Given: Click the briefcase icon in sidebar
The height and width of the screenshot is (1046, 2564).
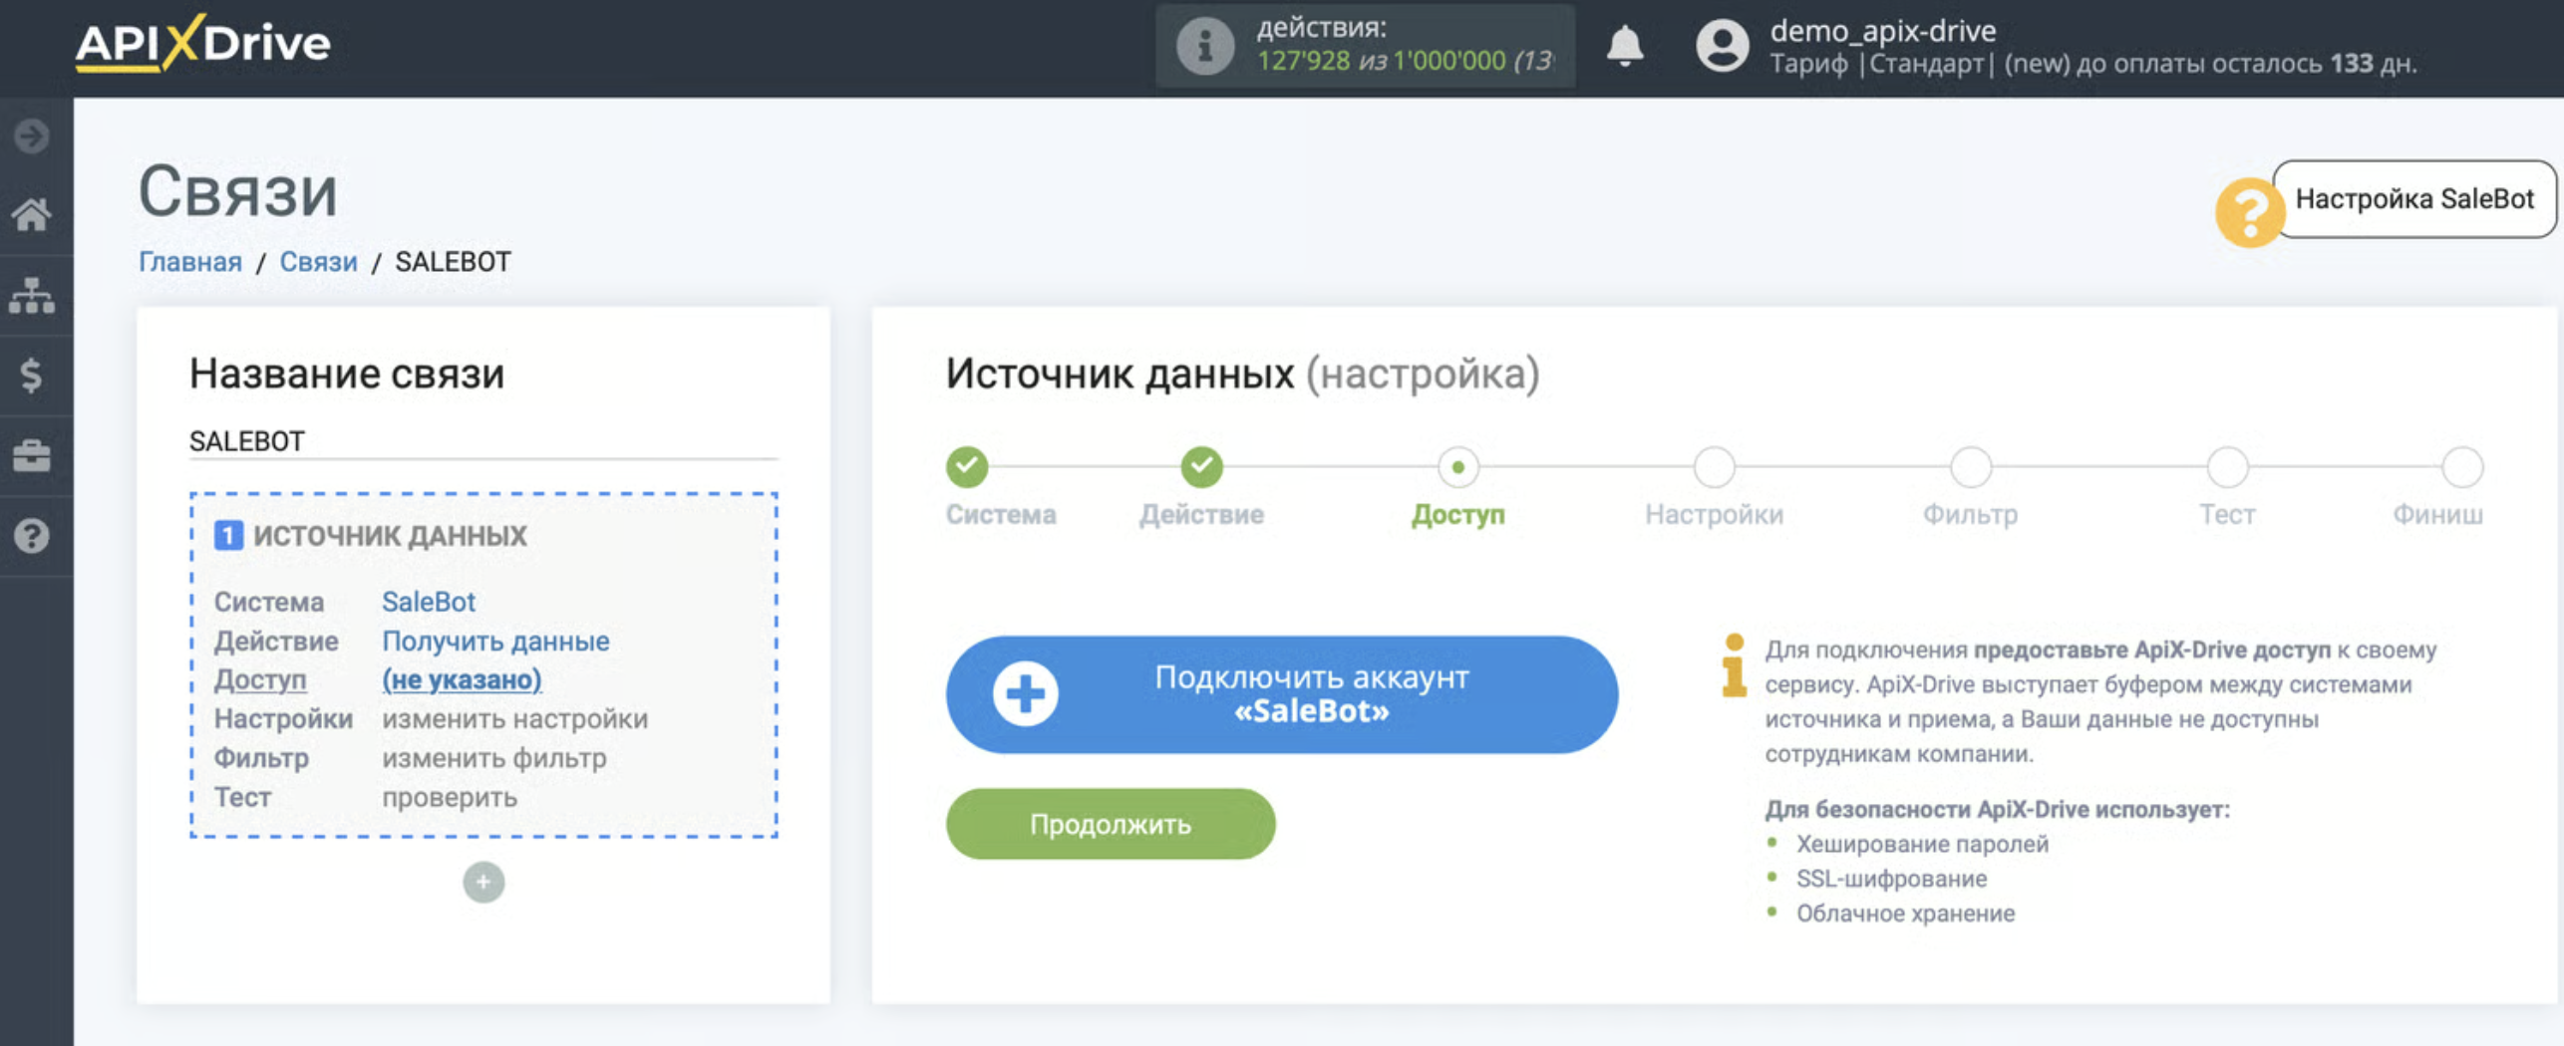Looking at the screenshot, I should tap(32, 456).
